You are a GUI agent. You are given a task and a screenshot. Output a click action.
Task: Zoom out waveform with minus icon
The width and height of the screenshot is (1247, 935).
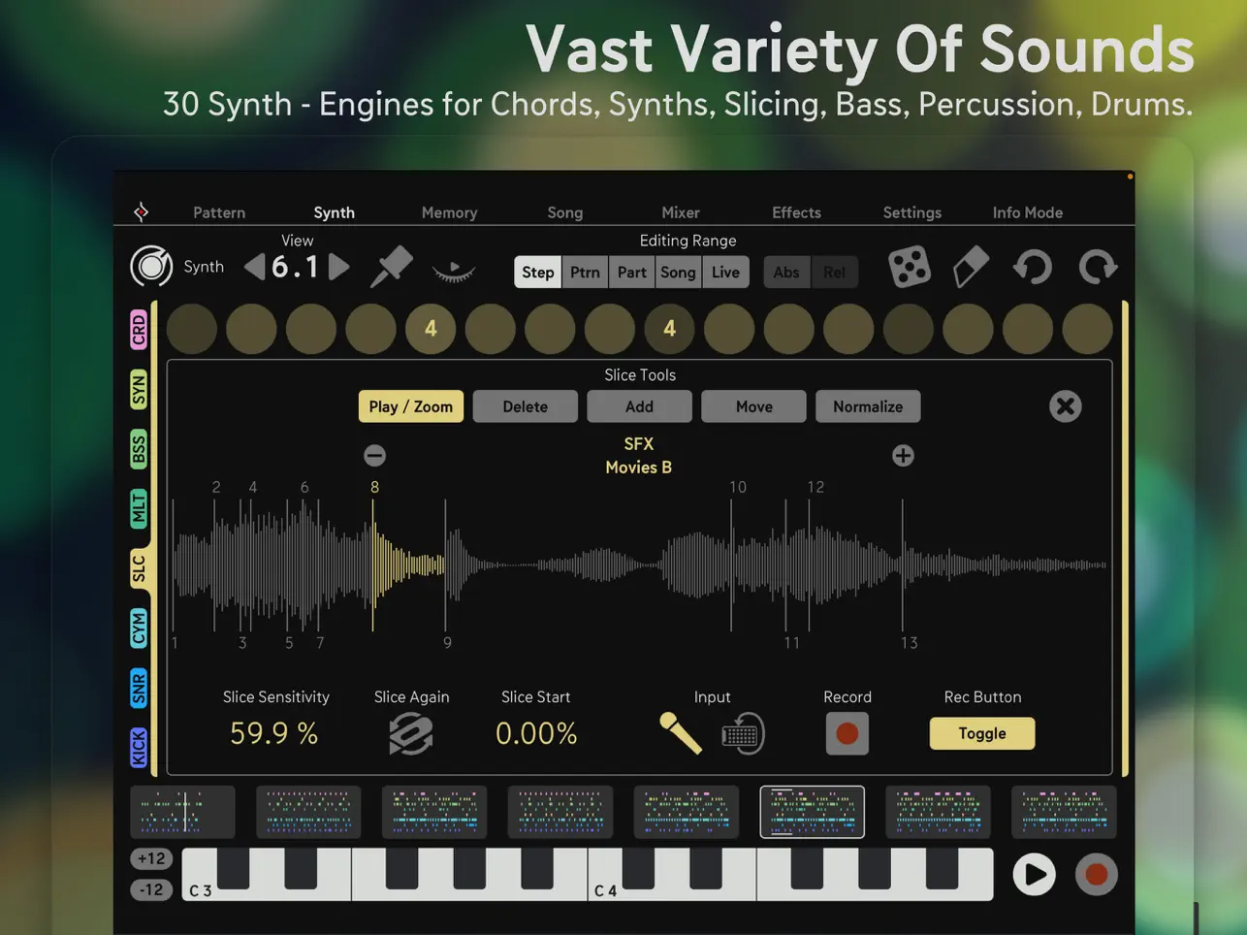[374, 455]
